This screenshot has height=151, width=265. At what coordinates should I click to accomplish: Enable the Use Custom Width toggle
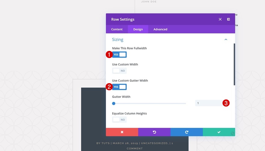coord(119,71)
